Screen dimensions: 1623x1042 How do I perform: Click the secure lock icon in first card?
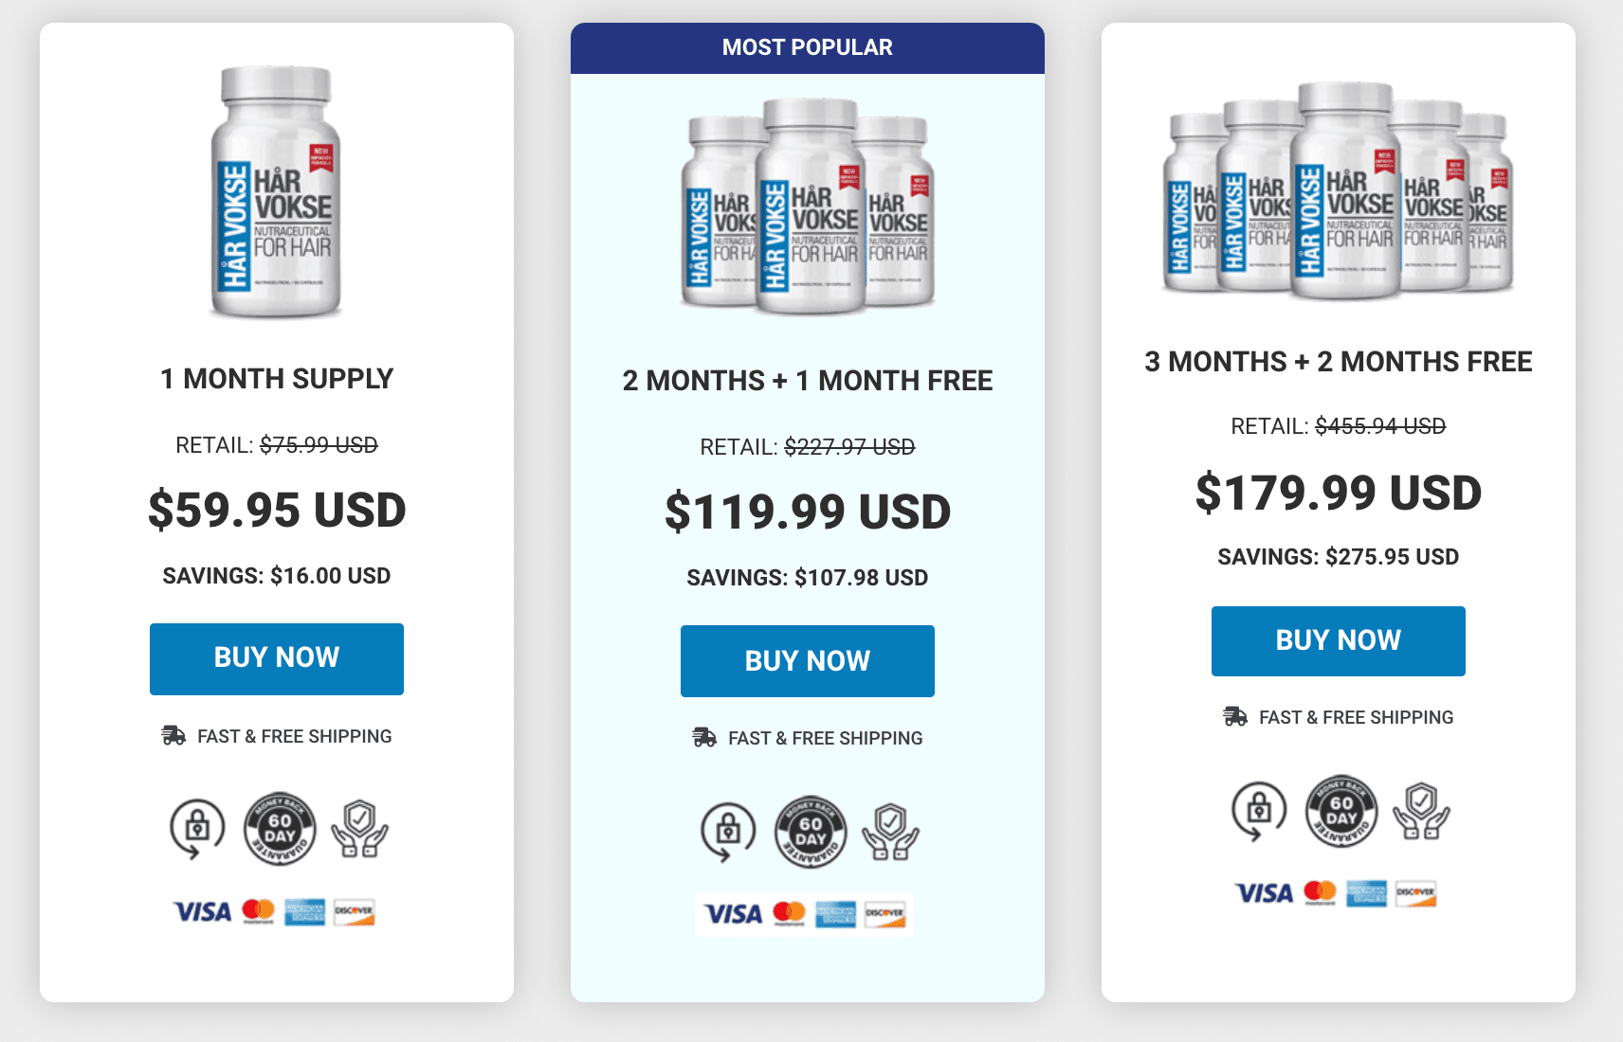(x=197, y=829)
